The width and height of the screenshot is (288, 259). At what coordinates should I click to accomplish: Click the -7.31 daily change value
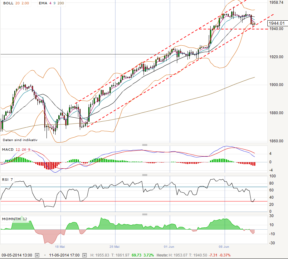[x=213, y=255]
